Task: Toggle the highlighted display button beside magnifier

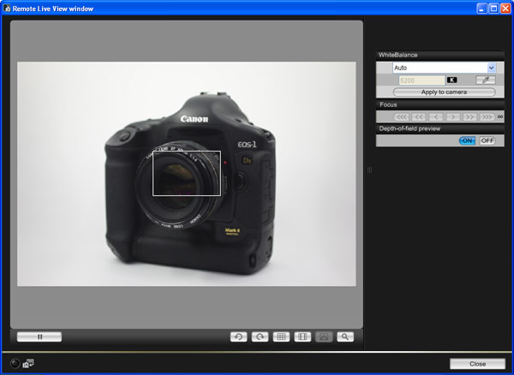Action: click(324, 336)
